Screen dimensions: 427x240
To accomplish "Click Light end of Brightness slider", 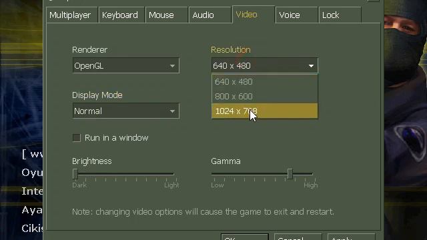I will click(x=171, y=185).
